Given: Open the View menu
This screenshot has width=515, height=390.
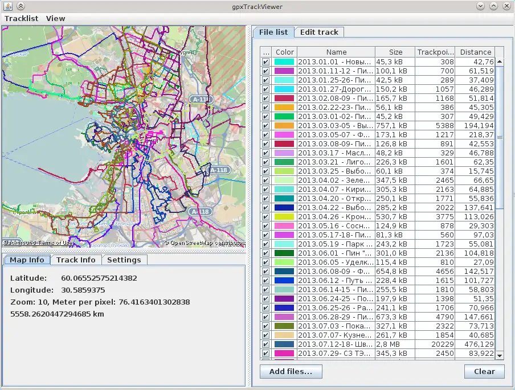Looking at the screenshot, I should (55, 18).
